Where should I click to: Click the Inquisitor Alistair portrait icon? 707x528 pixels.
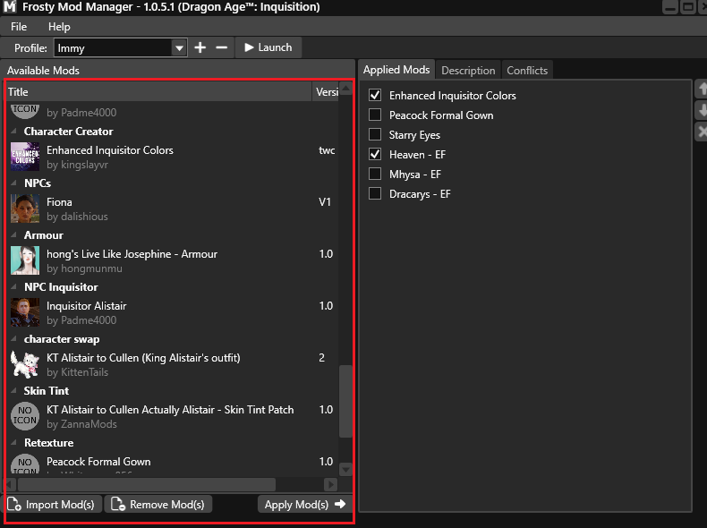pyautogui.click(x=25, y=312)
